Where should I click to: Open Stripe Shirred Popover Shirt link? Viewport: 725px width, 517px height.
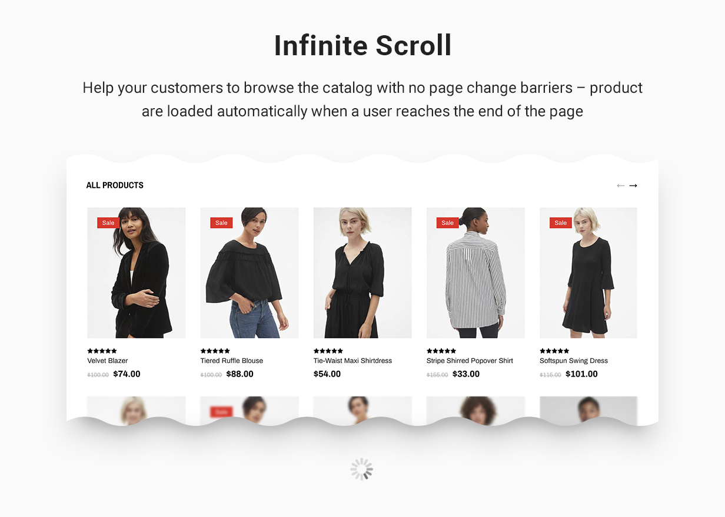(x=470, y=361)
